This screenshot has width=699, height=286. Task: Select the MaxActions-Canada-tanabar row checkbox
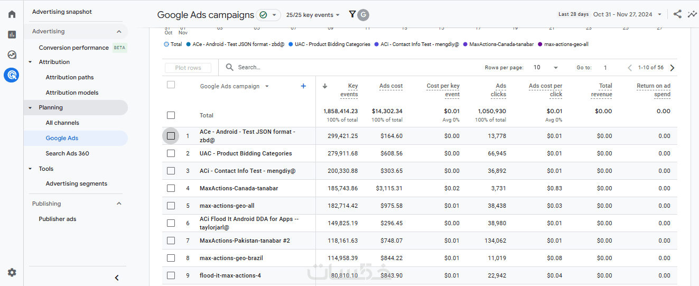click(x=171, y=188)
